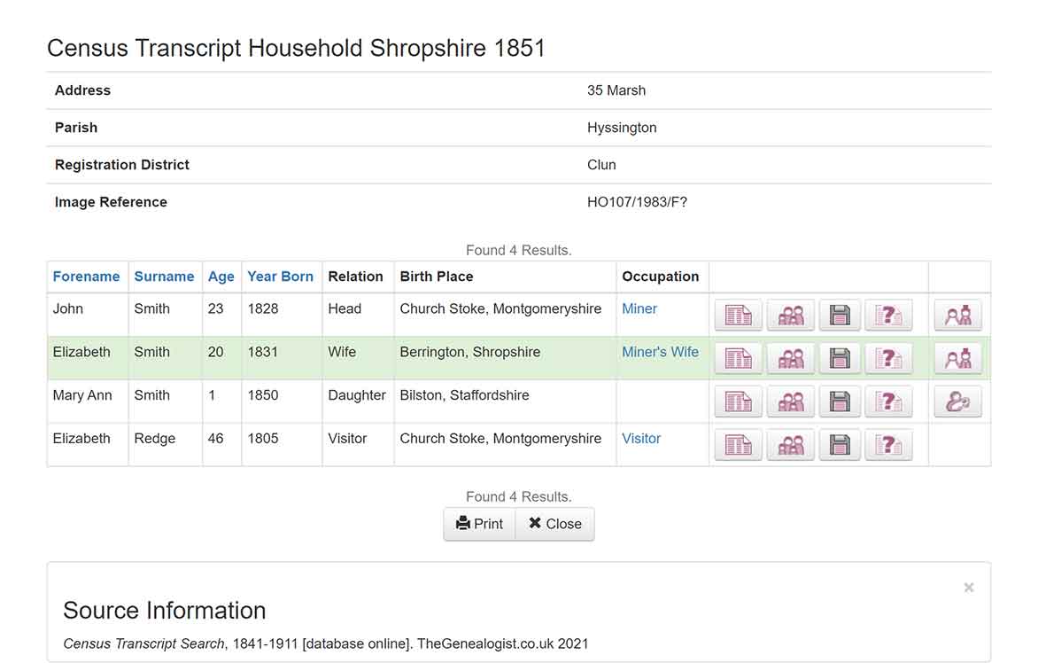Select image reference HO107/1983/F?
The width and height of the screenshot is (1038, 663).
point(637,202)
